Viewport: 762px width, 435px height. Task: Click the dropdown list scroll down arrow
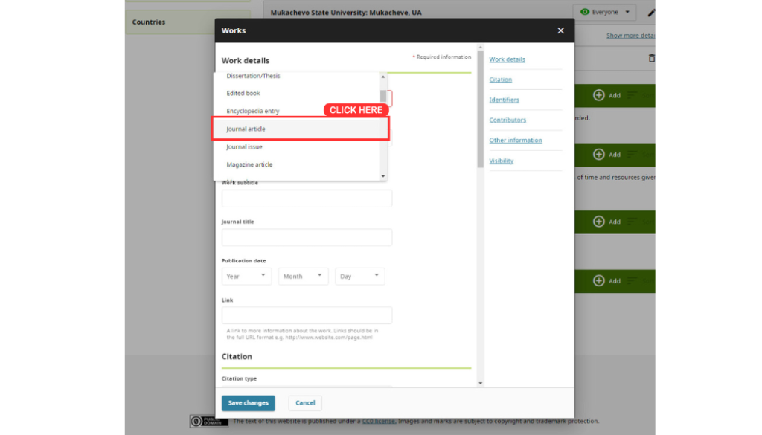click(x=383, y=176)
